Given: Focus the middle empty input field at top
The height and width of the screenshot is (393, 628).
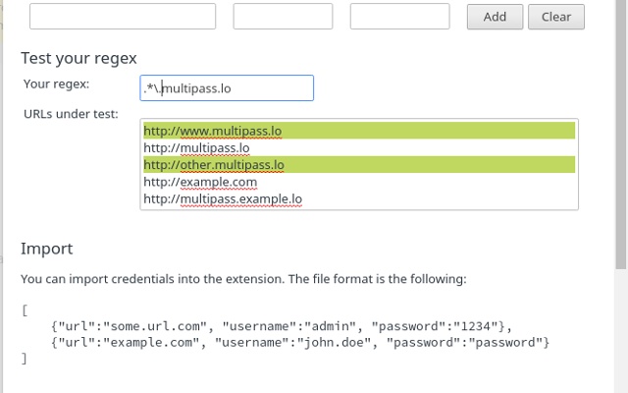Looking at the screenshot, I should tap(284, 17).
